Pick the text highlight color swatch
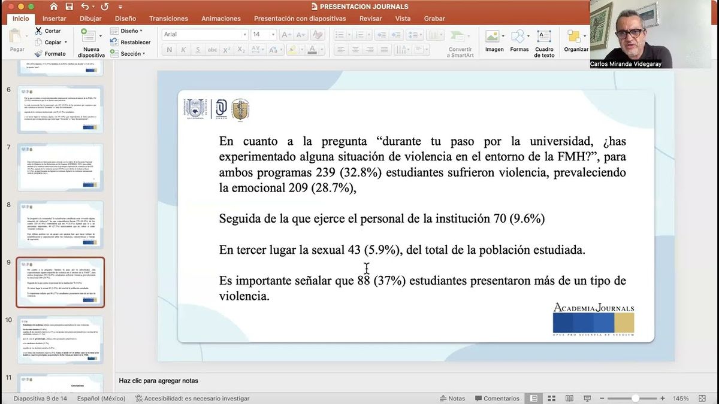The height and width of the screenshot is (404, 719). pyautogui.click(x=292, y=50)
